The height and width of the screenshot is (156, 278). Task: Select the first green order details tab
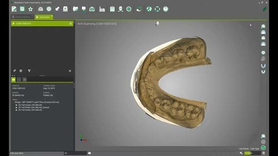coord(13,80)
